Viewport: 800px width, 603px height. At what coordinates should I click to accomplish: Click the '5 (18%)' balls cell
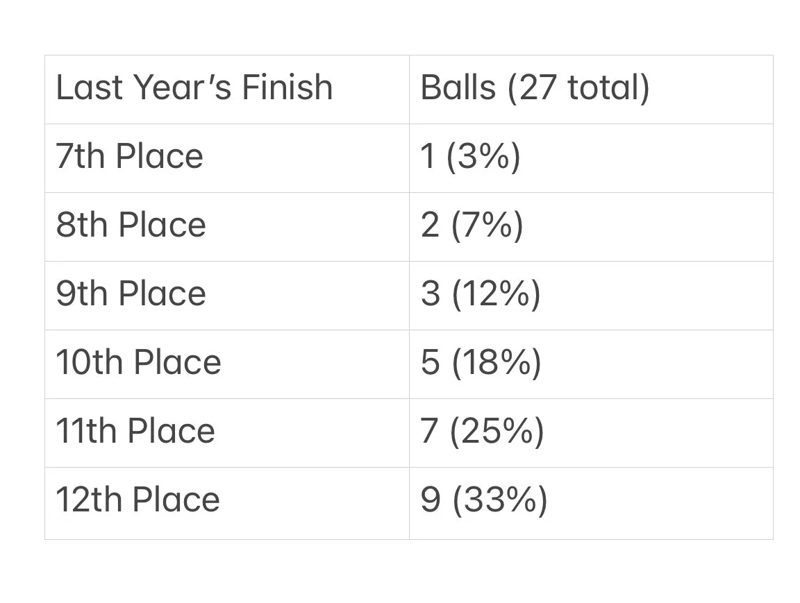click(481, 362)
